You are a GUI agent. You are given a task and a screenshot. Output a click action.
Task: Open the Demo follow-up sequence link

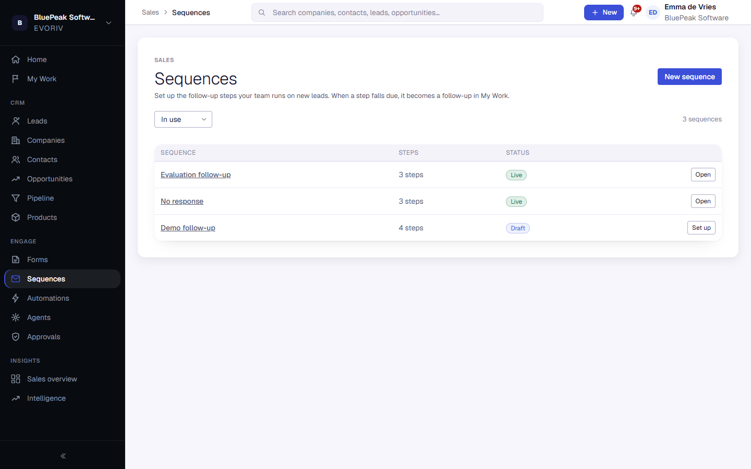(x=188, y=228)
